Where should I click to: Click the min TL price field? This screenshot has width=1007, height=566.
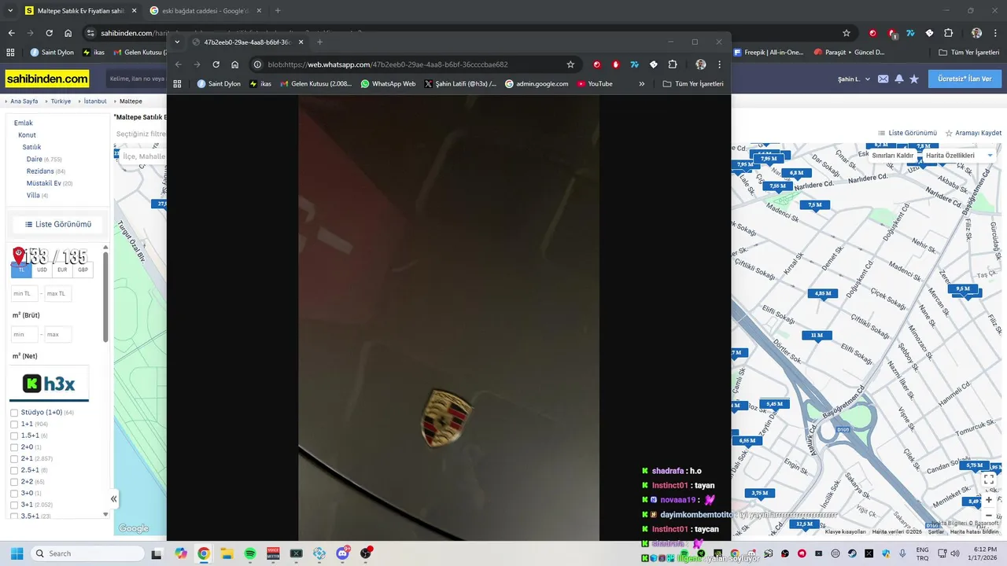pyautogui.click(x=24, y=293)
